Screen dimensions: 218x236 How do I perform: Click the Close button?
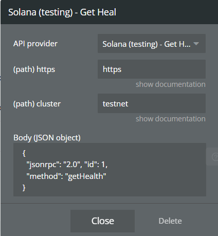pyautogui.click(x=102, y=221)
